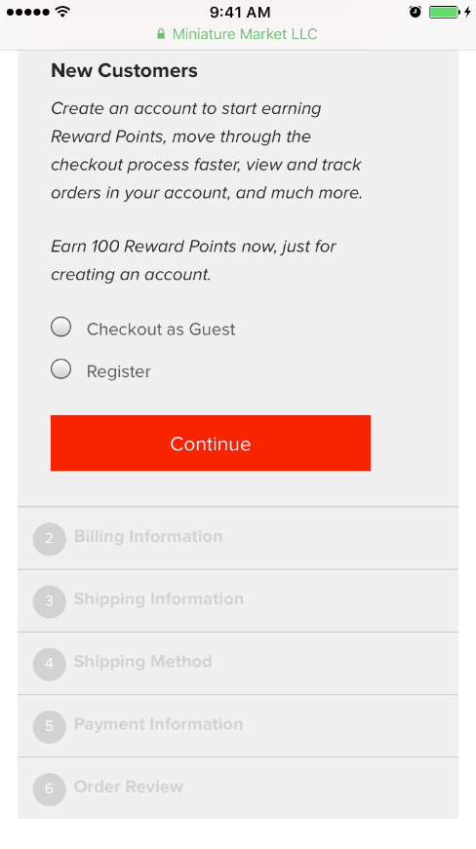Click the red Continue button
Image resolution: width=476 pixels, height=849 pixels.
coord(211,443)
